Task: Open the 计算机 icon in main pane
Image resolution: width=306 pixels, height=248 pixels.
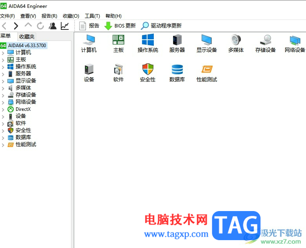Action: (x=89, y=40)
